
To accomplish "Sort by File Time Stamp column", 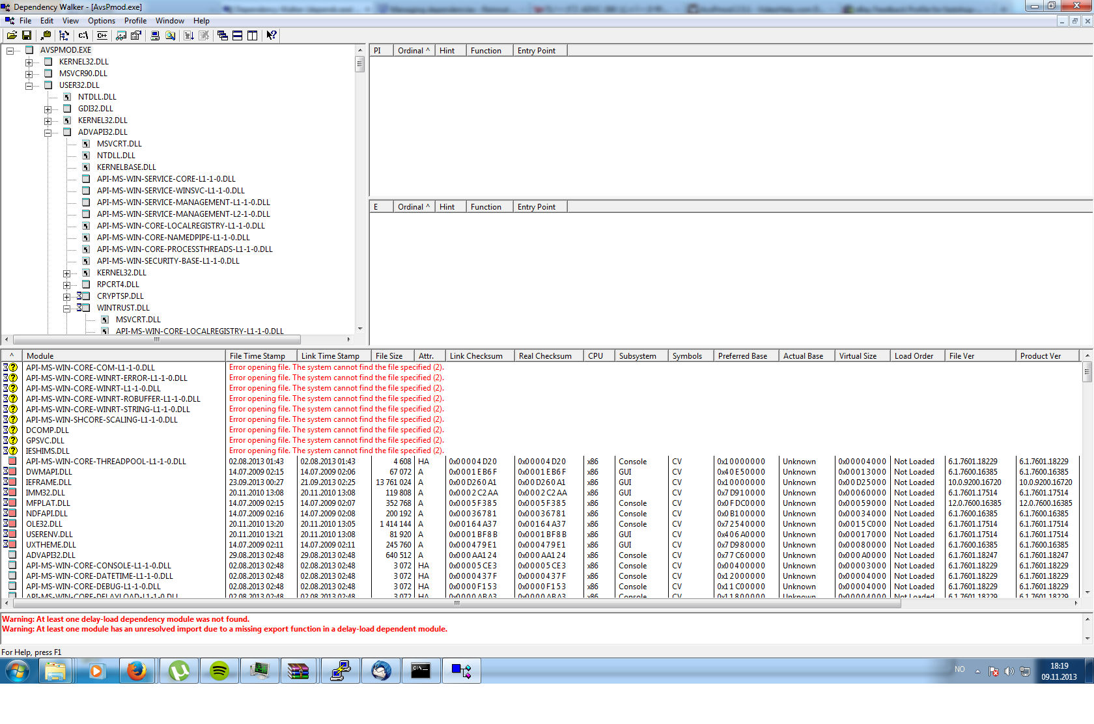I will pos(258,356).
